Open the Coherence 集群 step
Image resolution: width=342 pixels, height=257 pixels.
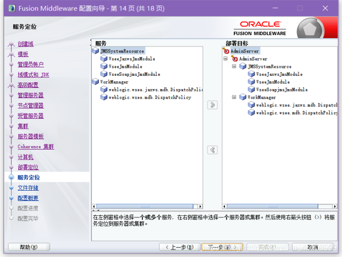[36, 147]
